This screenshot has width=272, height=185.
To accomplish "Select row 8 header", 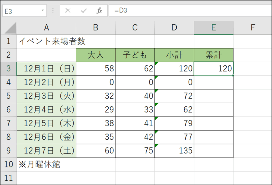I will 8,137.
